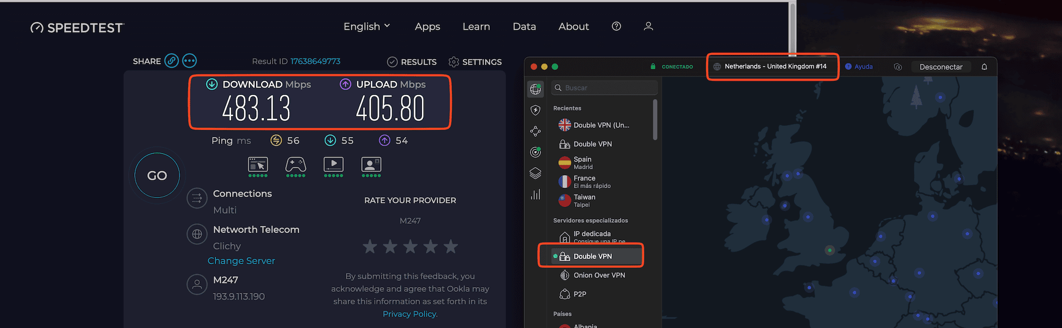Open the RESULTS page
The height and width of the screenshot is (328, 1062).
pos(411,62)
